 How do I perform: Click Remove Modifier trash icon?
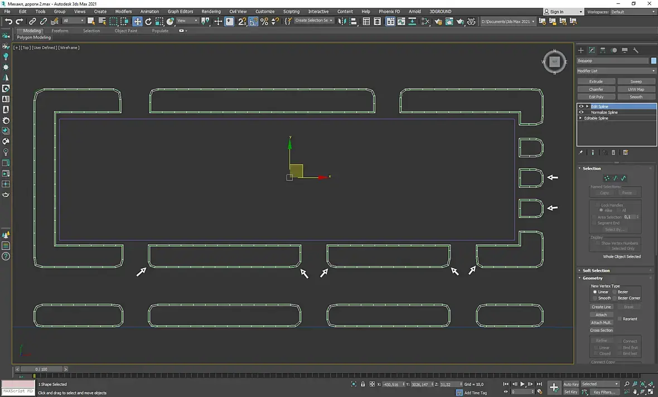pos(613,152)
